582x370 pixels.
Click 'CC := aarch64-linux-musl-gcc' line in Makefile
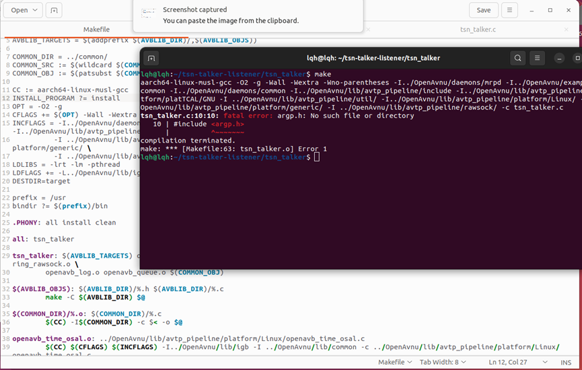70,90
